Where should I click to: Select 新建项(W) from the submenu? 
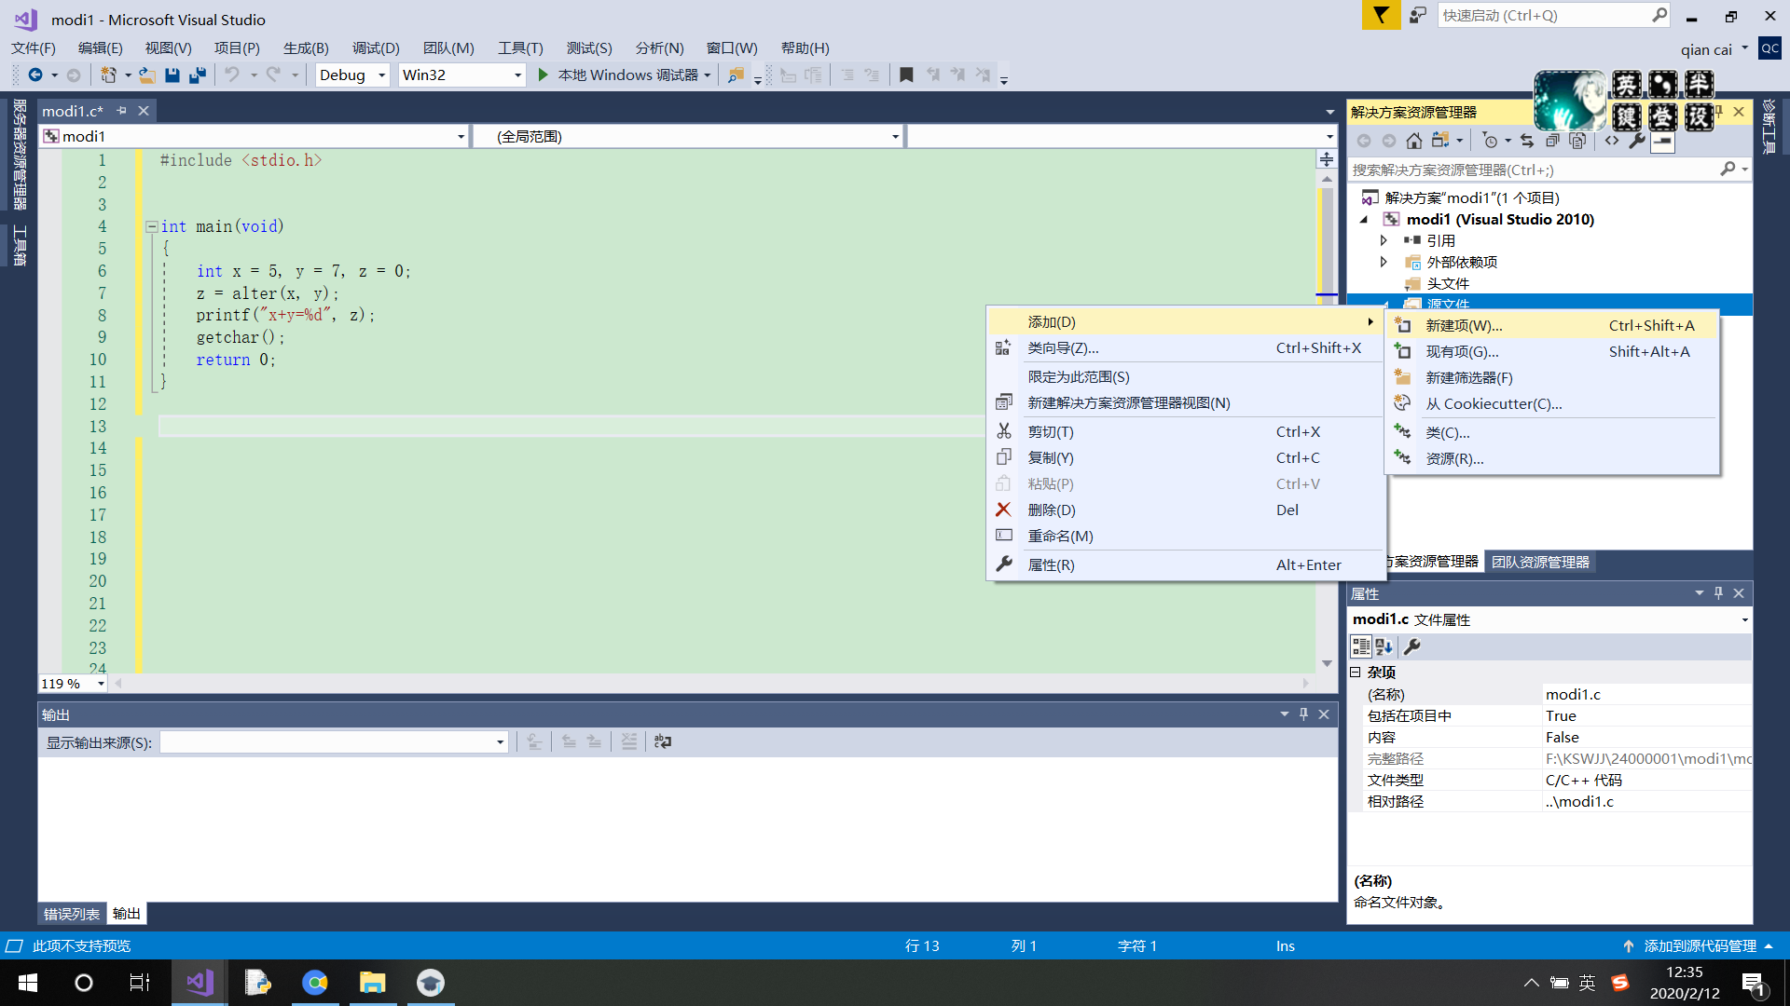tap(1464, 325)
